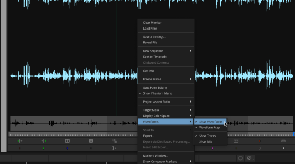
Task: Select the nine-grid display icon
Action: [91, 141]
